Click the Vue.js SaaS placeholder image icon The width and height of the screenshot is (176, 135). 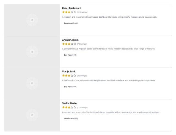(32, 83)
